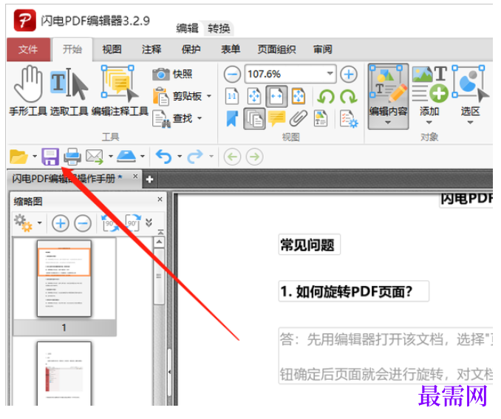
Task: Toggle the blue bookmark panel icon
Action: coord(232,118)
